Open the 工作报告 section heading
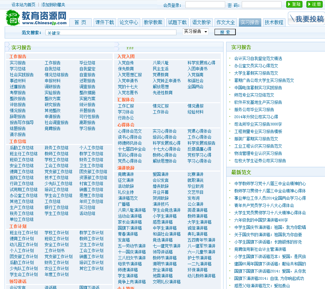Screen dimensions: 325x289 (18, 57)
